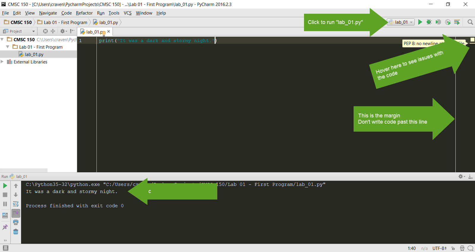The height and width of the screenshot is (252, 475).
Task: Click n/a line separator status entry
Action: click(x=425, y=248)
